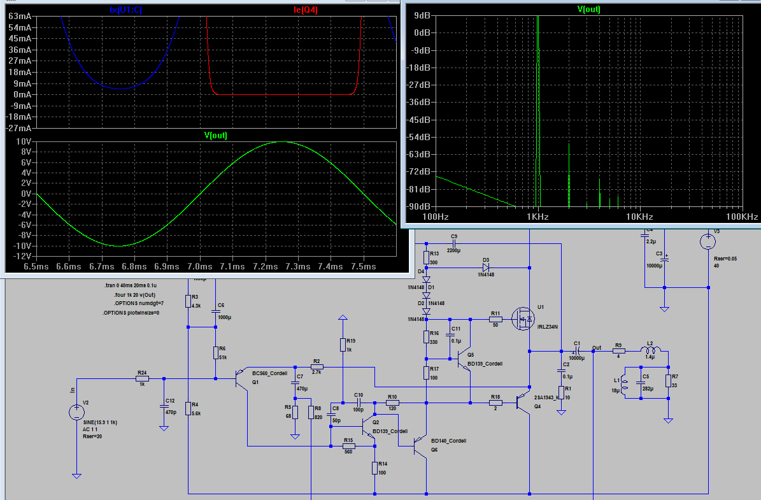761x500 pixels.
Task: Click the V3 supply source symbol
Action: 708,241
